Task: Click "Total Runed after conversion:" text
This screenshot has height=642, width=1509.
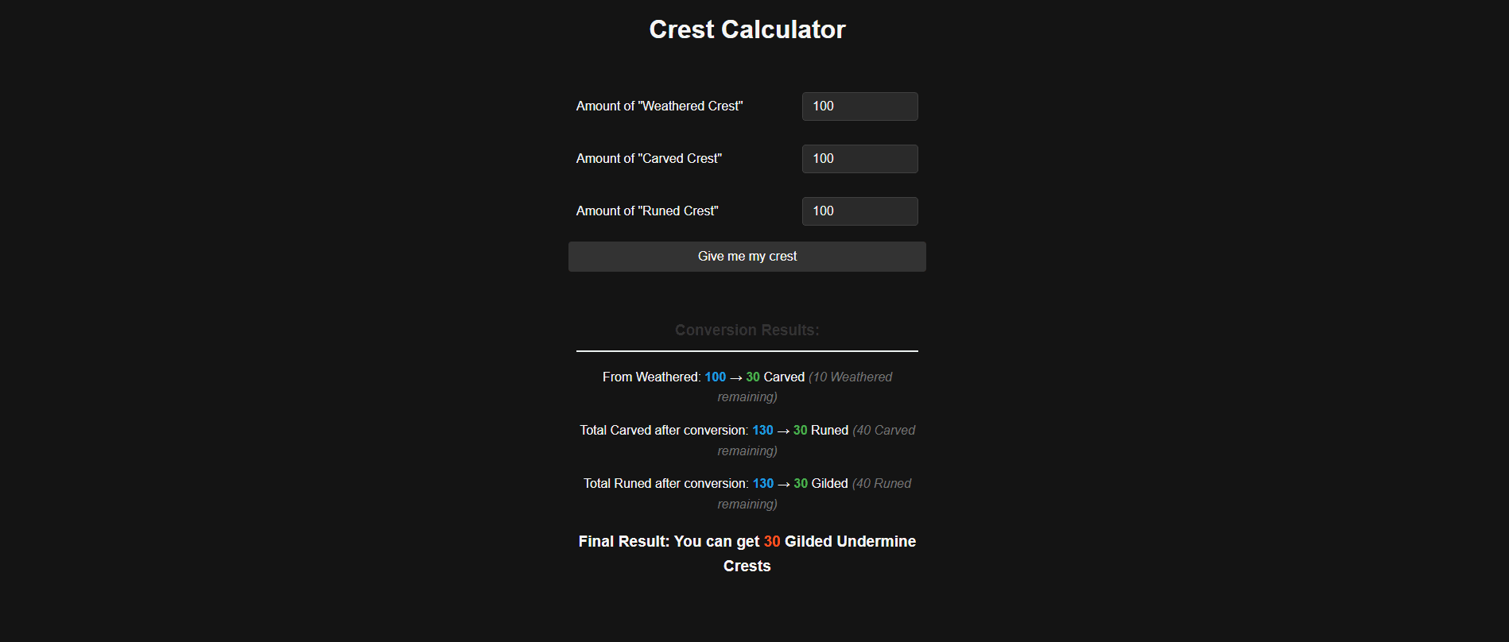Action: 665,484
